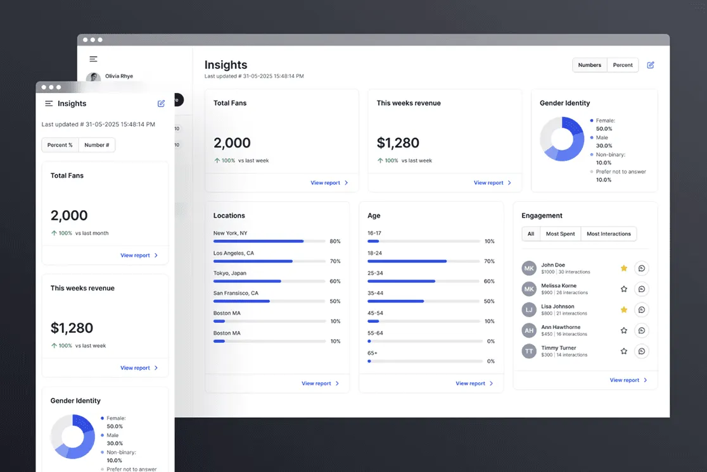The image size is (707, 472).
Task: Click the edit icon in the mobile Insights header
Action: pos(161,104)
